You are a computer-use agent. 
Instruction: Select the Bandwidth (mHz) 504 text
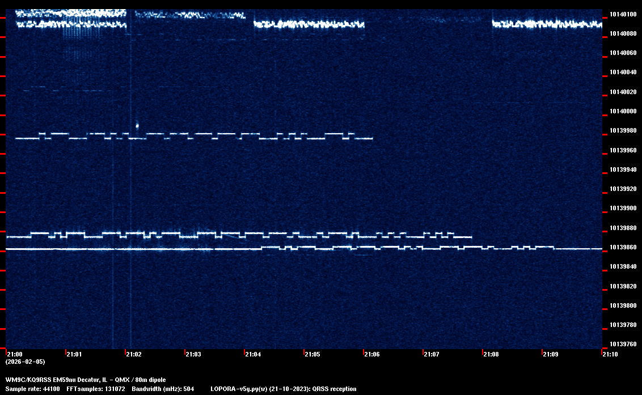click(x=163, y=389)
